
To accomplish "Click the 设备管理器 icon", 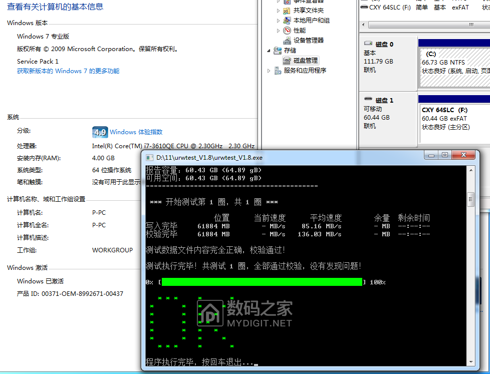I will (287, 41).
